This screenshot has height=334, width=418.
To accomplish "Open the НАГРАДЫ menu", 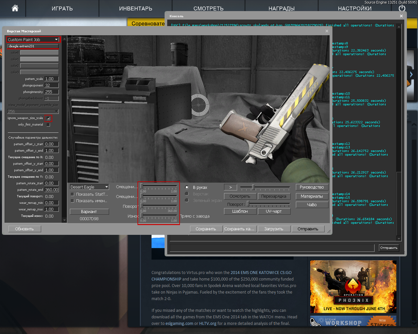I will click(x=281, y=8).
